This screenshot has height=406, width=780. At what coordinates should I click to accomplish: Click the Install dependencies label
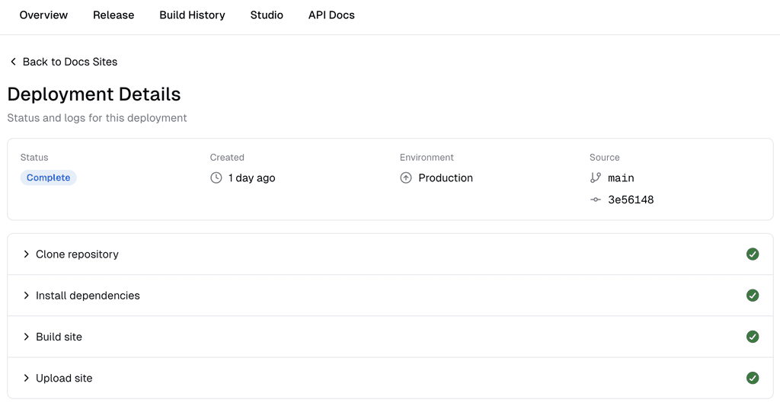[x=88, y=296]
